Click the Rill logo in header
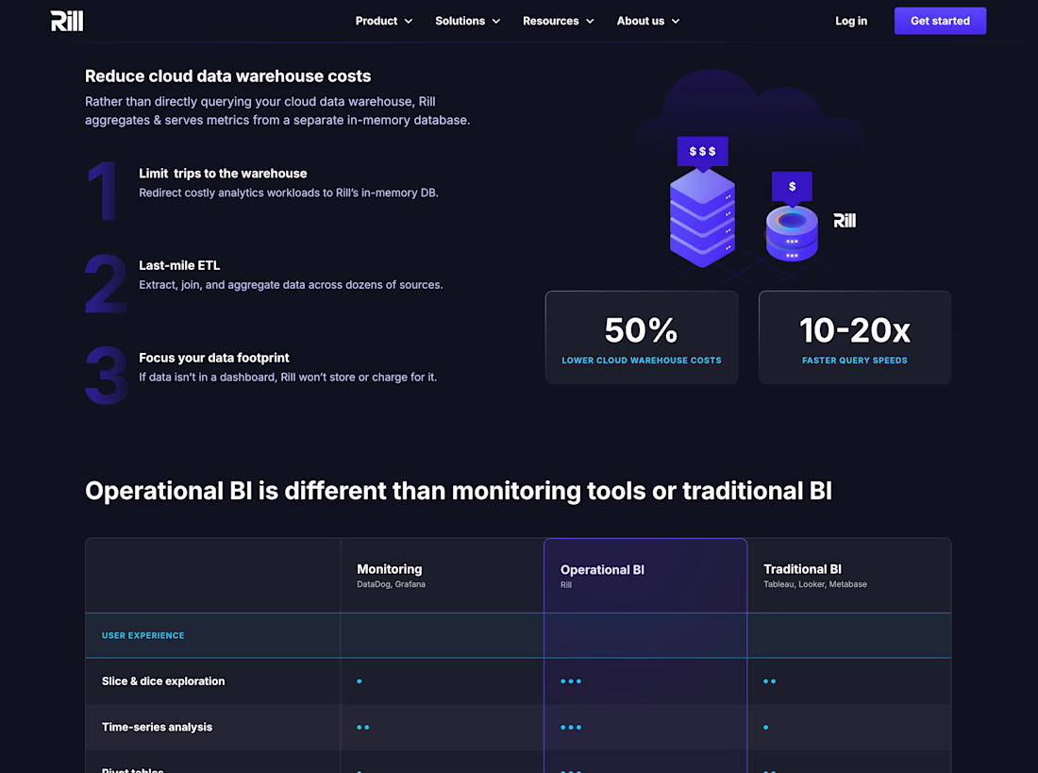The height and width of the screenshot is (773, 1038). coord(67,21)
